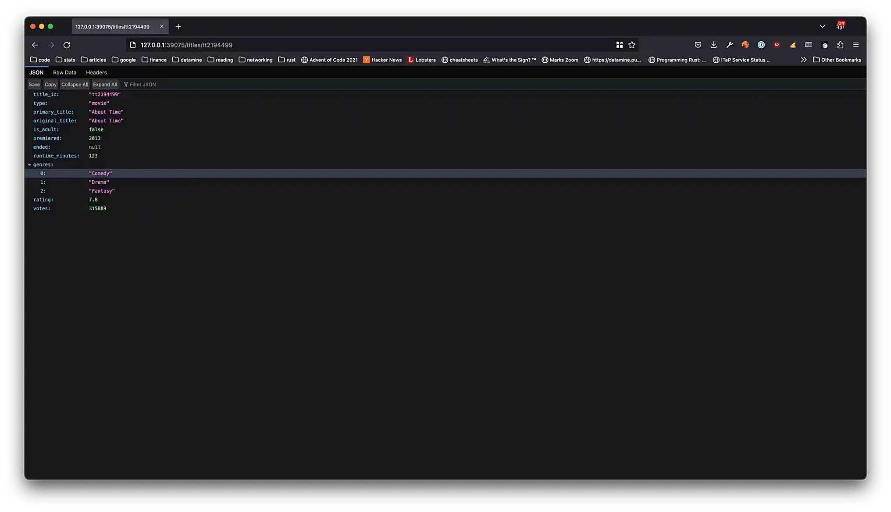Viewport: 891px width, 512px height.
Task: Open the Downloads panel icon
Action: click(x=713, y=45)
